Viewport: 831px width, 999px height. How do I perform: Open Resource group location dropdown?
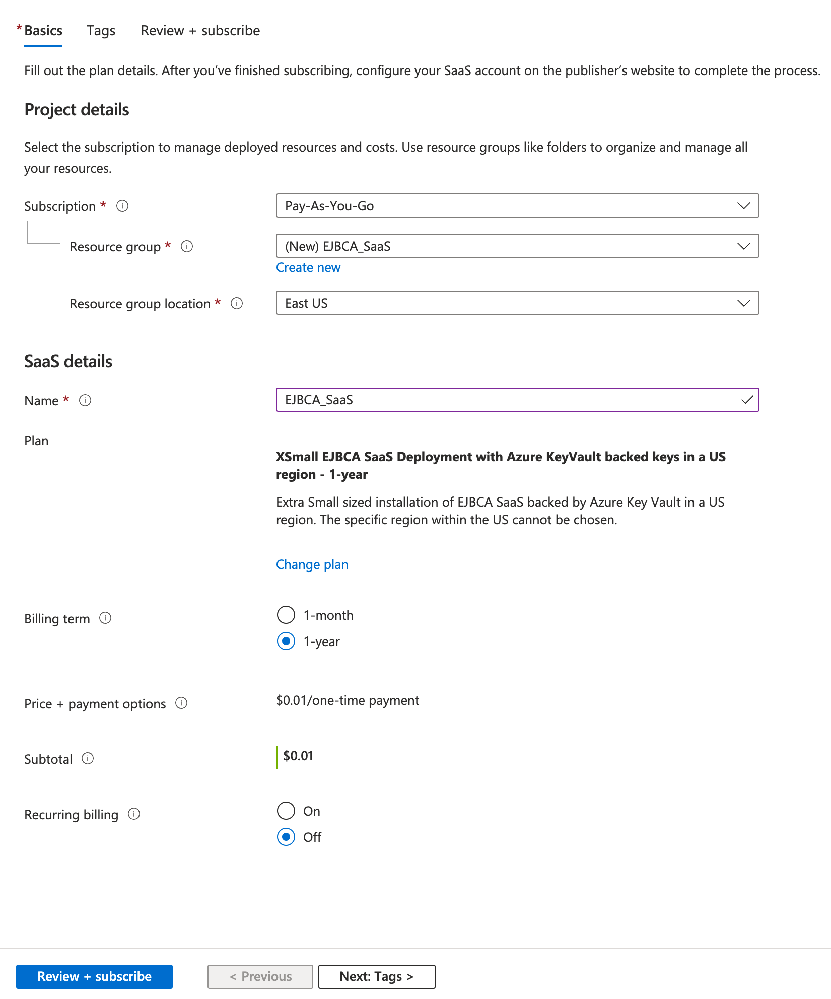coord(517,303)
